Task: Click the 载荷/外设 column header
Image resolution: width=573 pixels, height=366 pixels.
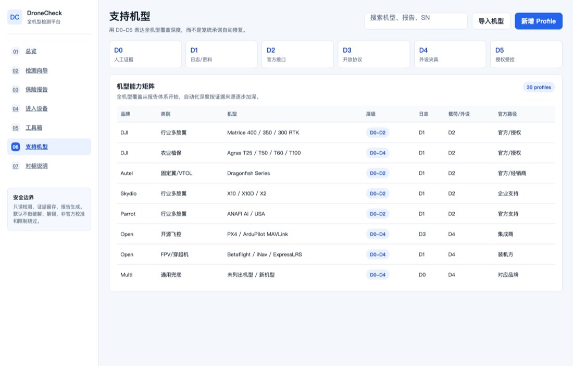Action: [x=459, y=114]
